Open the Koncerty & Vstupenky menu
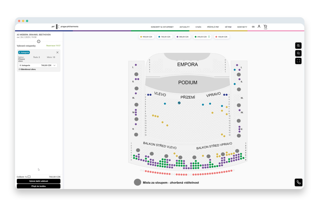The image size is (319, 207). (x=162, y=27)
